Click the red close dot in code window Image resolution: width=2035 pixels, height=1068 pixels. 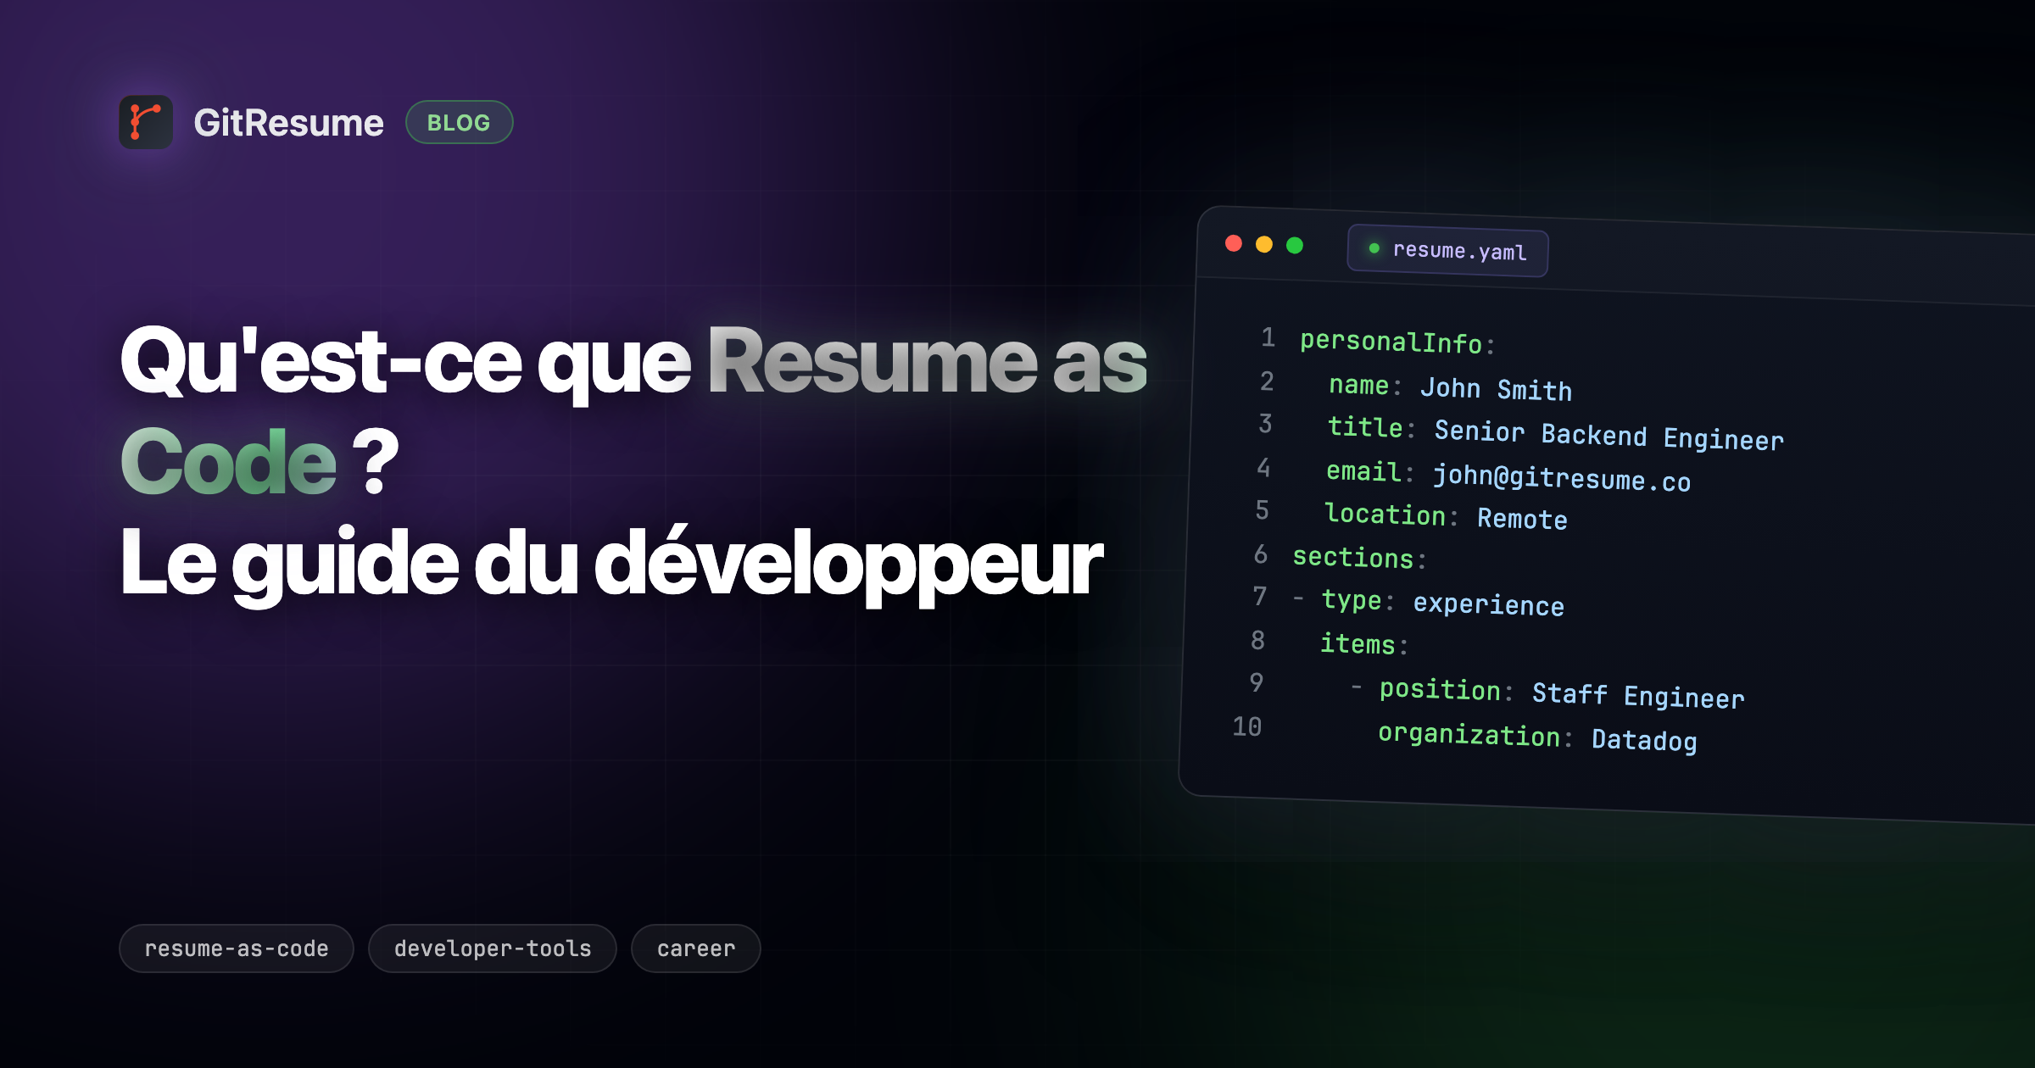click(x=1234, y=244)
